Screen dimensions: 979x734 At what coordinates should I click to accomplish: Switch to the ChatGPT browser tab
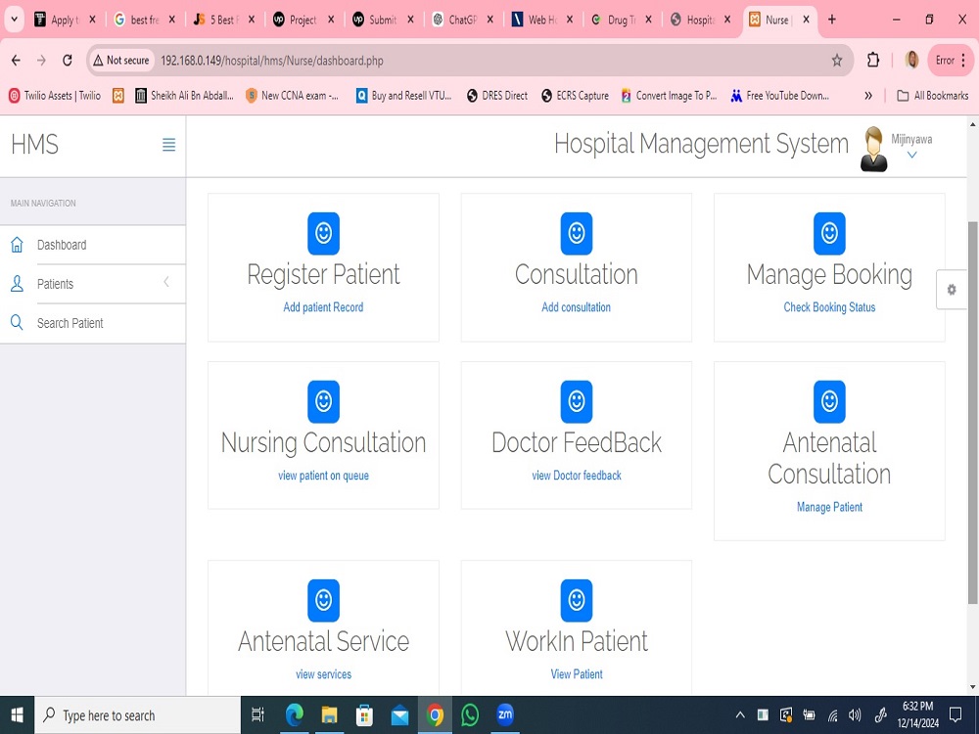[x=462, y=20]
